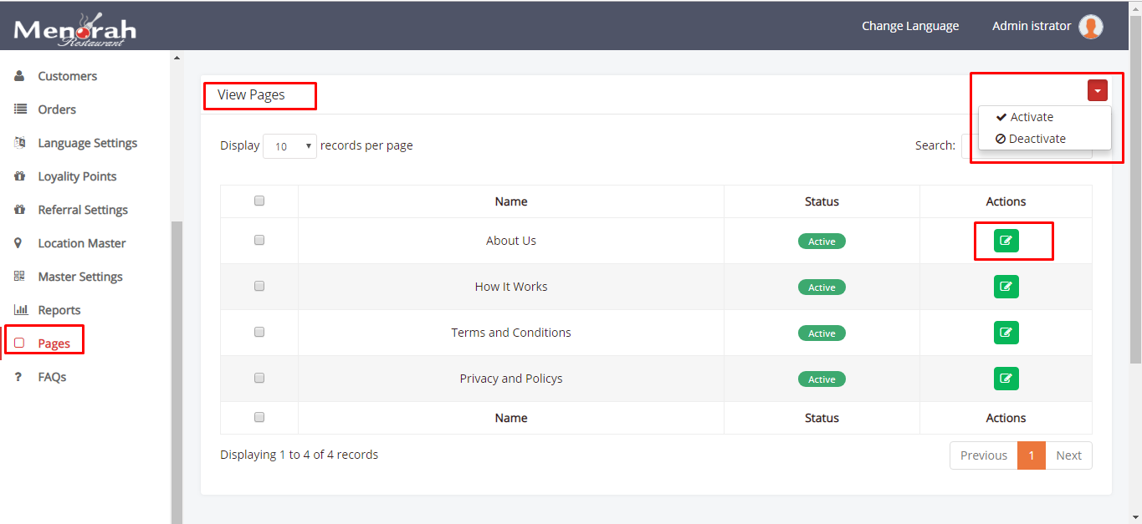Edit the Privacy and Policys page
Viewport: 1142px width, 524px height.
(x=1006, y=379)
